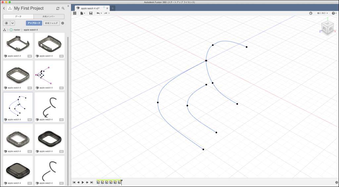Viewport: 339px width, 187px height.
Task: Close the apple watch 4 v2 tab
Action: pyautogui.click(x=107, y=8)
